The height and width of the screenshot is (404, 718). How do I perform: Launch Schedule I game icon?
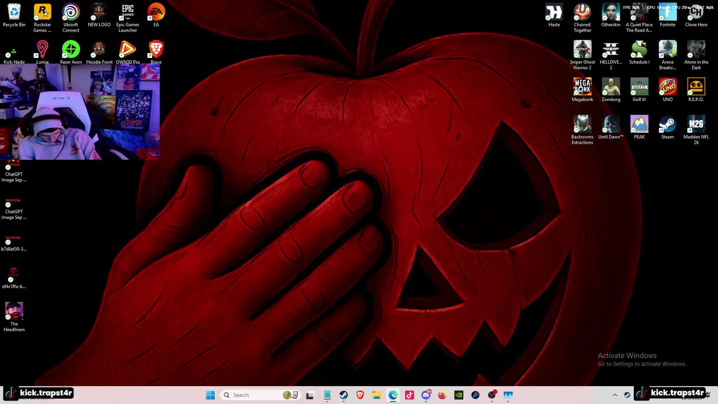(x=639, y=53)
